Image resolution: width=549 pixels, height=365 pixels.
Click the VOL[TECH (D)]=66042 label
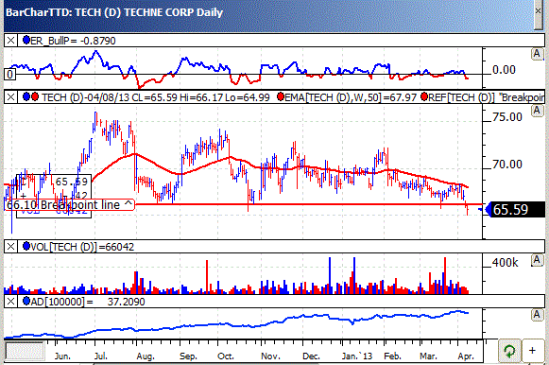tap(82, 247)
